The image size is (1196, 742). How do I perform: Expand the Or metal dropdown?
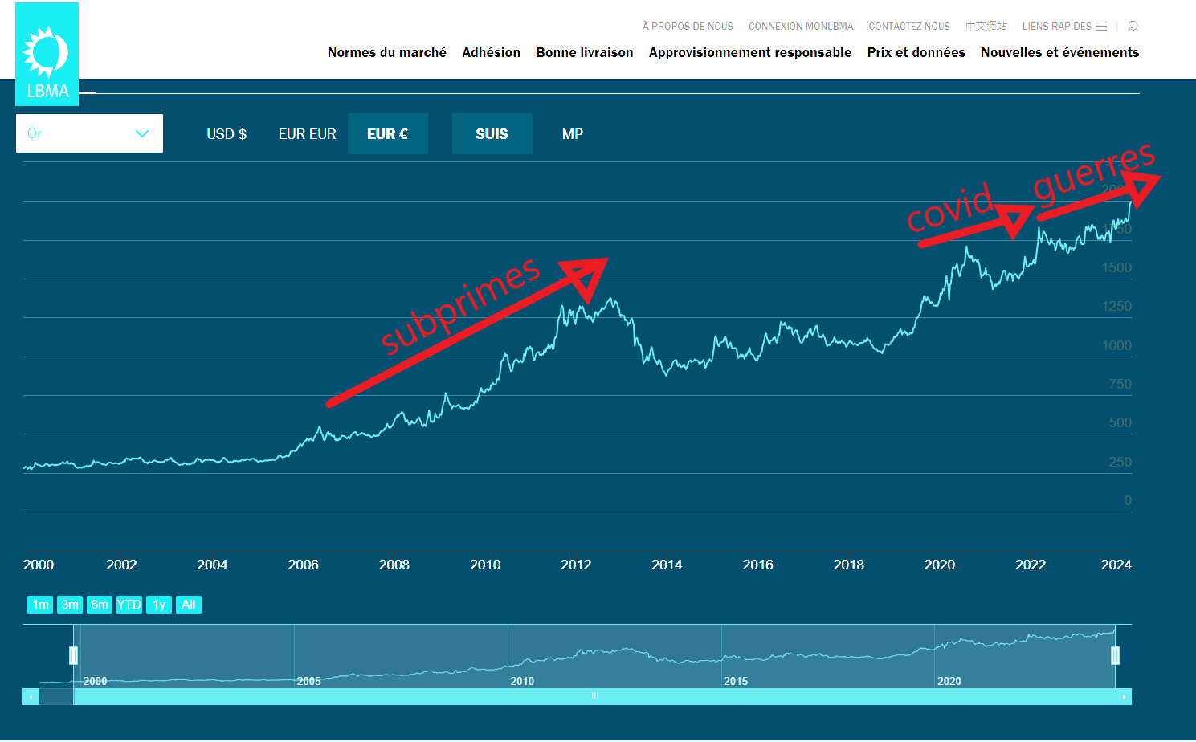[x=89, y=133]
